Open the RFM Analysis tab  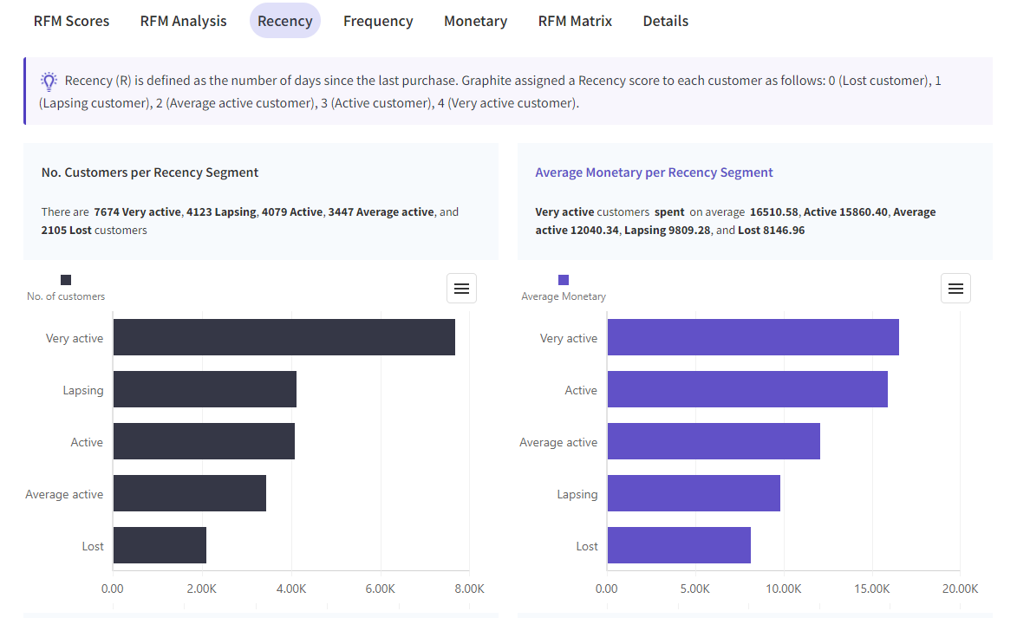point(184,21)
